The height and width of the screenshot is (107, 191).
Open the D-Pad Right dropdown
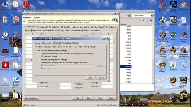click(x=72, y=84)
